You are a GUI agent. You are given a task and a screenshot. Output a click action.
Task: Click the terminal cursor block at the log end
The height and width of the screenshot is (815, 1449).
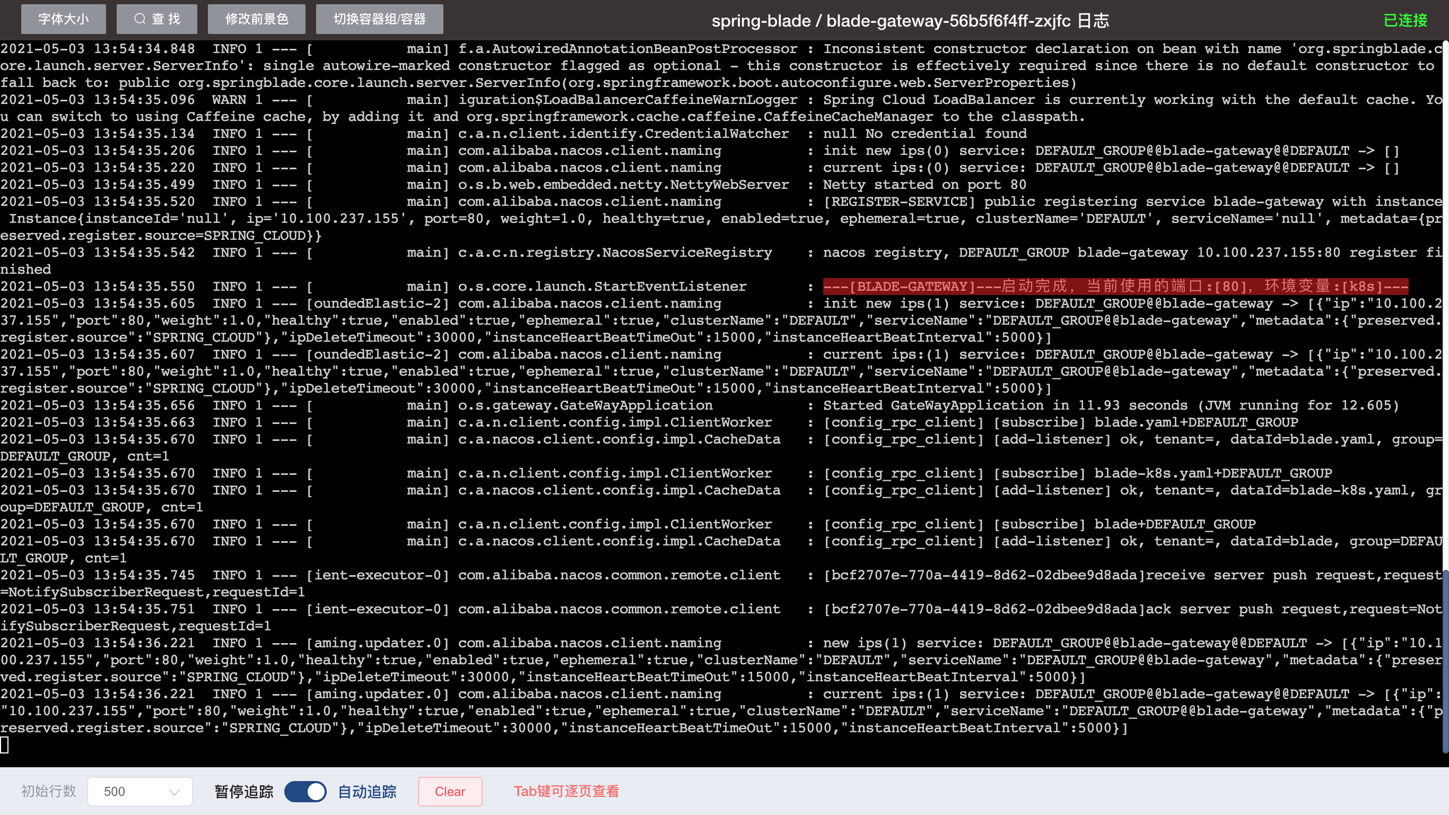[x=4, y=744]
